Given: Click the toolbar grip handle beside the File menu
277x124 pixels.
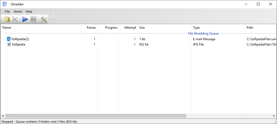Looking at the screenshot, I should tap(2, 12).
